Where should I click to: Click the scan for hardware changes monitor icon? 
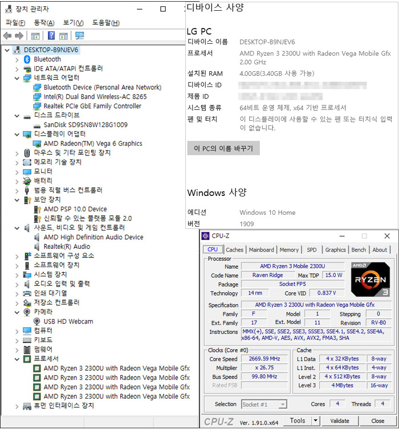point(80,36)
